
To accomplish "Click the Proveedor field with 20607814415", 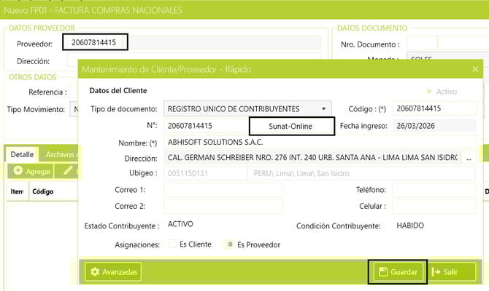I will pos(95,43).
